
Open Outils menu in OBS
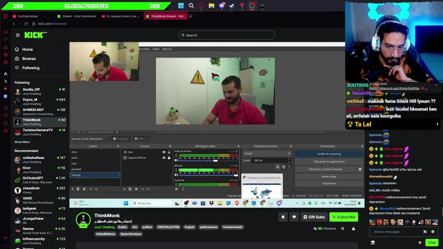coord(156,49)
